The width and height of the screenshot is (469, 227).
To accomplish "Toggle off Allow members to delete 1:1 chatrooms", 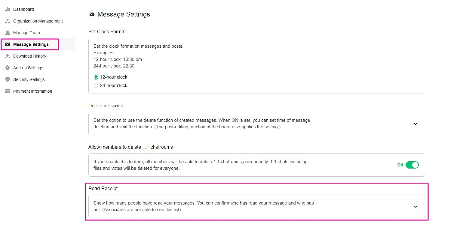I will (412, 165).
